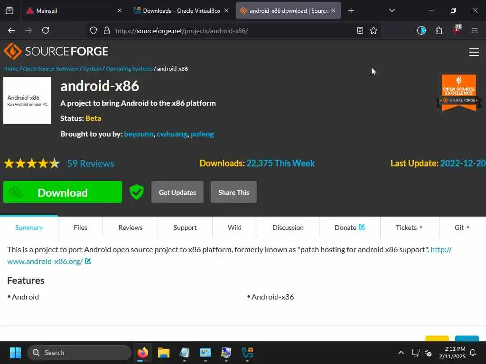Bookmark this page with star icon

coord(374,30)
